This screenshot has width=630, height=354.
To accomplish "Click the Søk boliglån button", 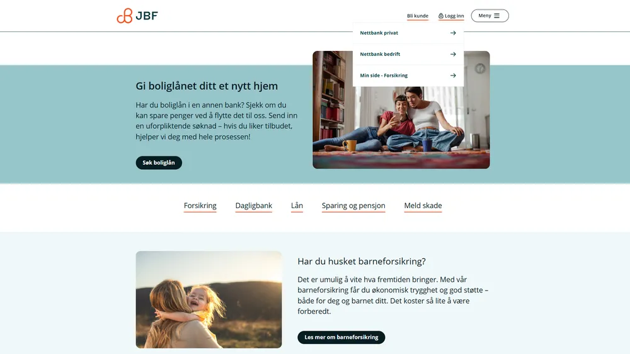I will [x=159, y=163].
